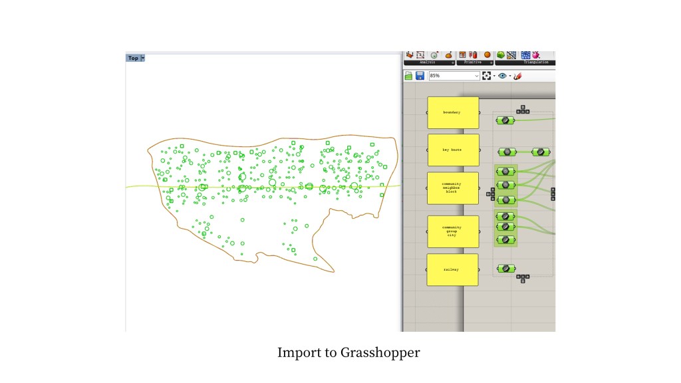Select the yellow railway panel

(453, 269)
